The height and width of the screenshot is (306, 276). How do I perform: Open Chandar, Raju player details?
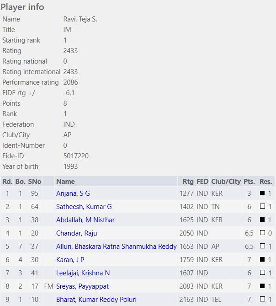pyautogui.click(x=76, y=233)
